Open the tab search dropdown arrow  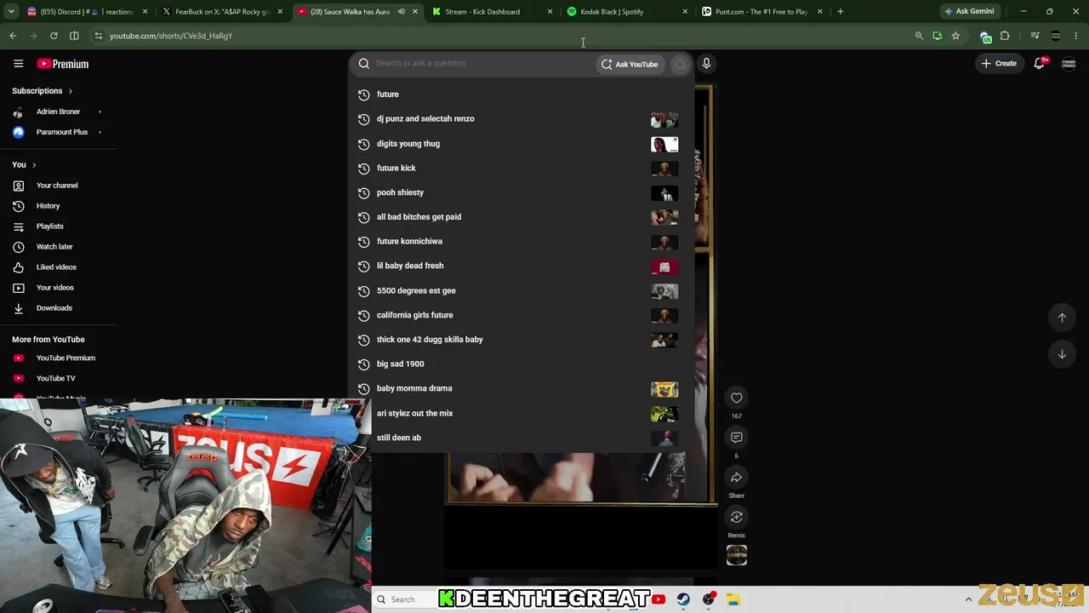coord(11,12)
